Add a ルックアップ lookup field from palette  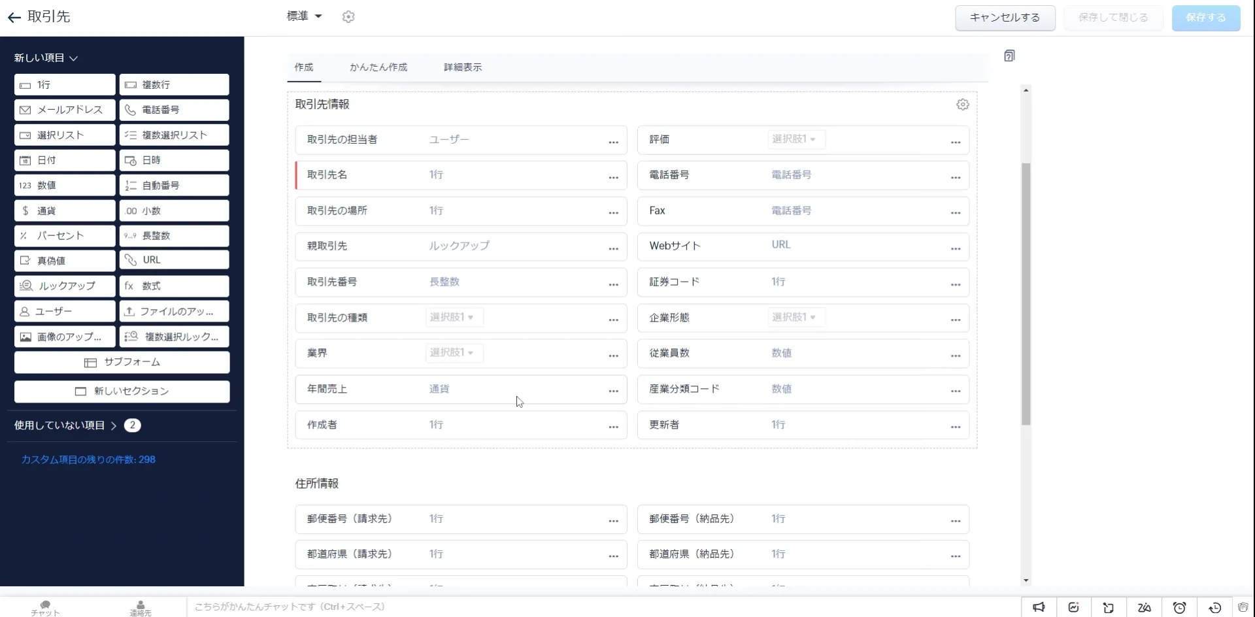(65, 286)
